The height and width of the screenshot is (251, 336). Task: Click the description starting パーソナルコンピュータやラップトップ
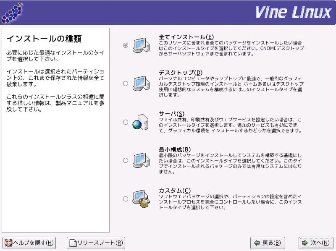tap(231, 87)
